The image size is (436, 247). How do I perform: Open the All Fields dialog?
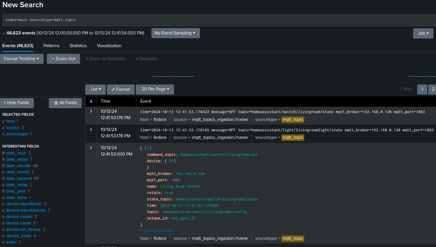tap(65, 103)
